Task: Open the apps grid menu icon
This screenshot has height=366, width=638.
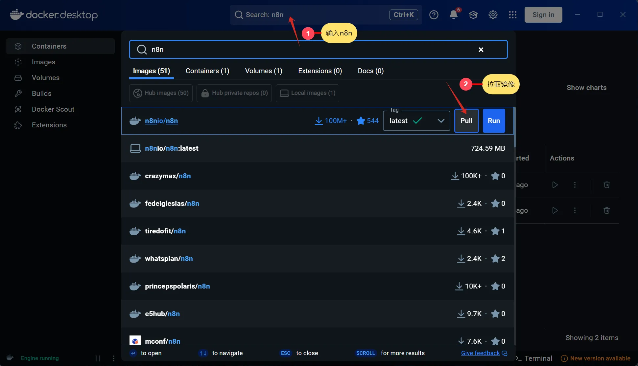Action: click(512, 15)
